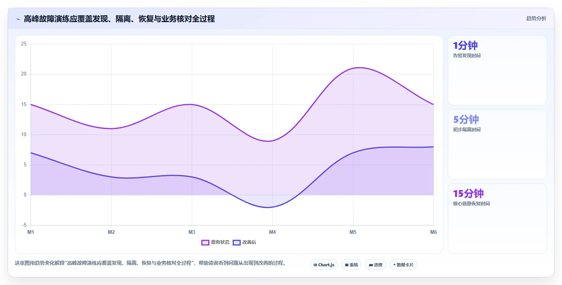Image resolution: width=562 pixels, height=285 pixels.
Task: Click the 改善后 line dip at M4
Action: pyautogui.click(x=269, y=207)
